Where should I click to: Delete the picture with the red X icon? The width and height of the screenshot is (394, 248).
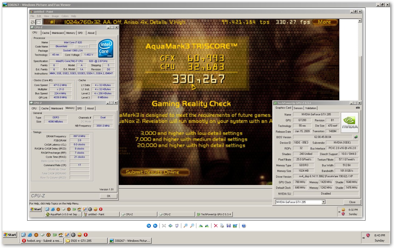[x=216, y=226]
